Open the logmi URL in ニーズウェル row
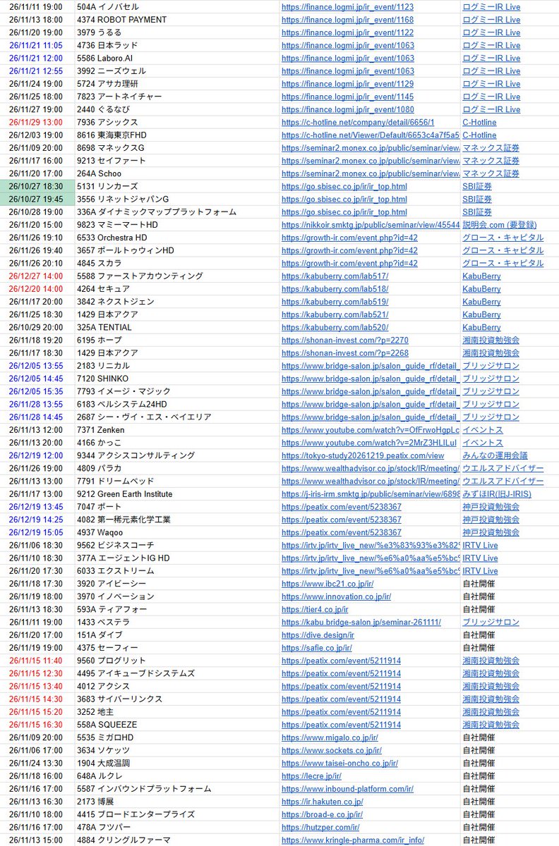 (347, 71)
